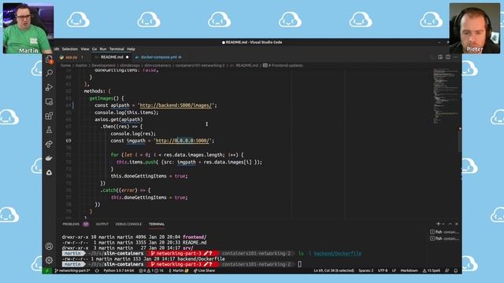Expand the # Frontend updates breadcrumb
The height and width of the screenshot is (283, 504).
pyautogui.click(x=285, y=65)
